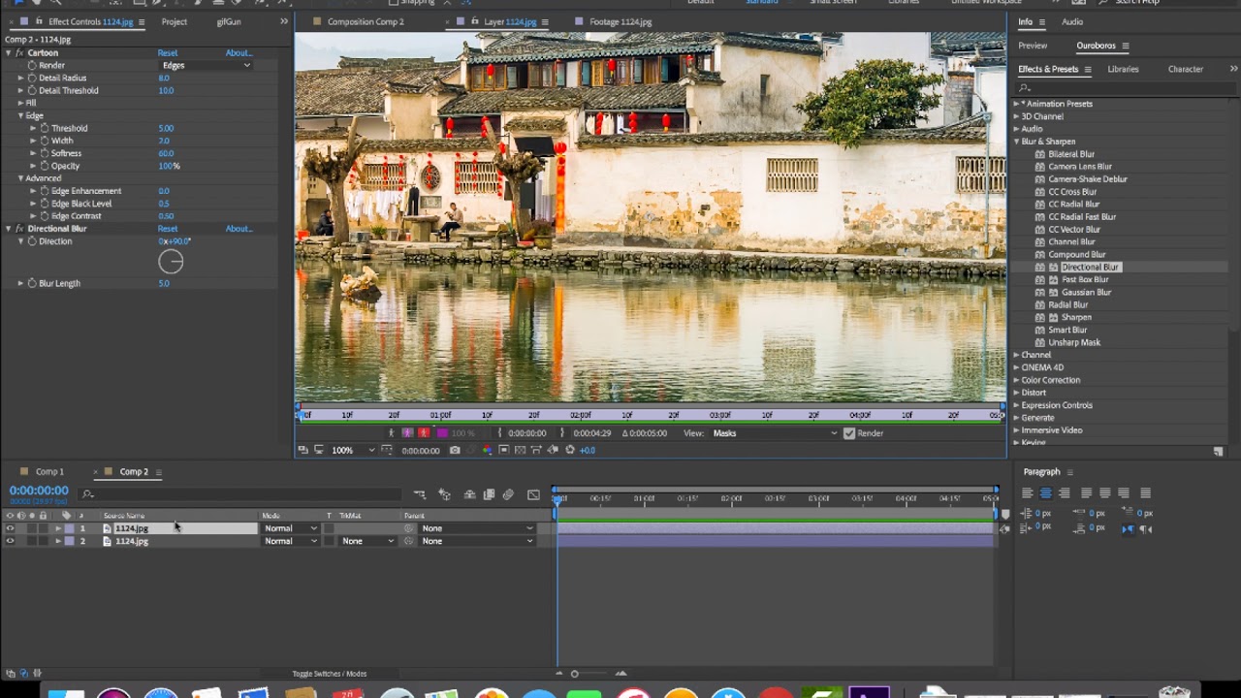This screenshot has height=698, width=1241.
Task: Select justify all icon in Paragraph panel
Action: click(1145, 493)
